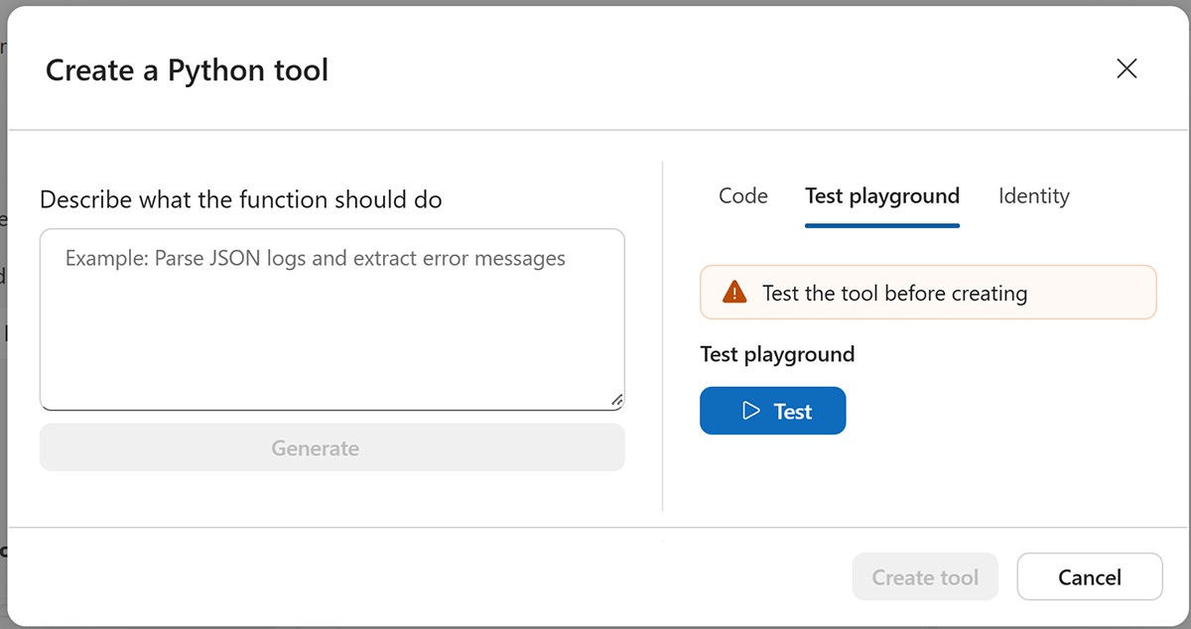Click the divider between the description and preview panels
The height and width of the screenshot is (629, 1191).
pos(663,327)
